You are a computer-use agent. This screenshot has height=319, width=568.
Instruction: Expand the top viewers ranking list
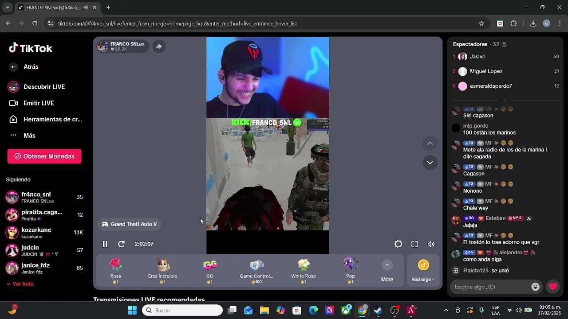(x=505, y=100)
